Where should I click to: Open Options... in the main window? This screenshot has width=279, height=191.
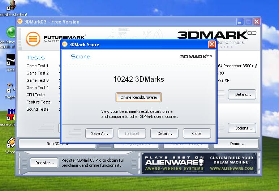coord(242,128)
